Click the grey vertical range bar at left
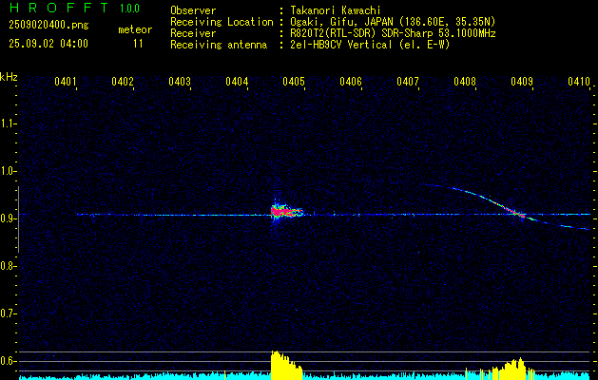 (x=18, y=219)
